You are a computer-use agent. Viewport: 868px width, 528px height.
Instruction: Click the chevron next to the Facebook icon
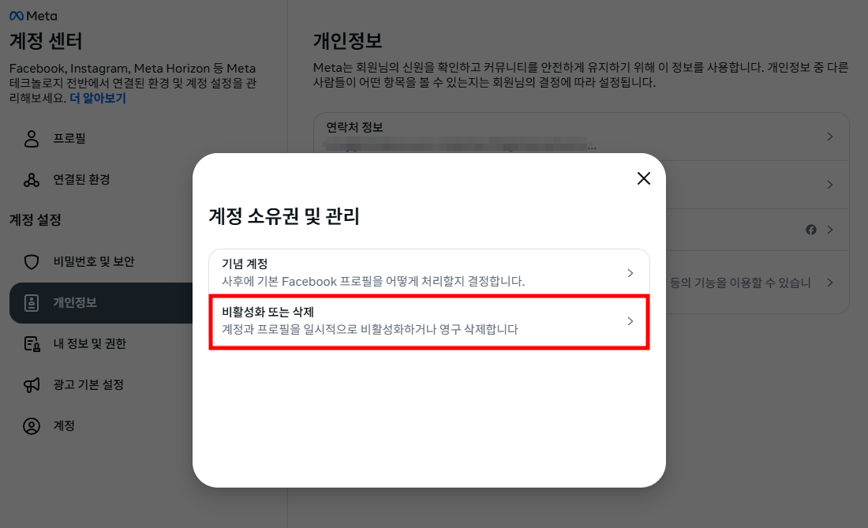pyautogui.click(x=830, y=230)
